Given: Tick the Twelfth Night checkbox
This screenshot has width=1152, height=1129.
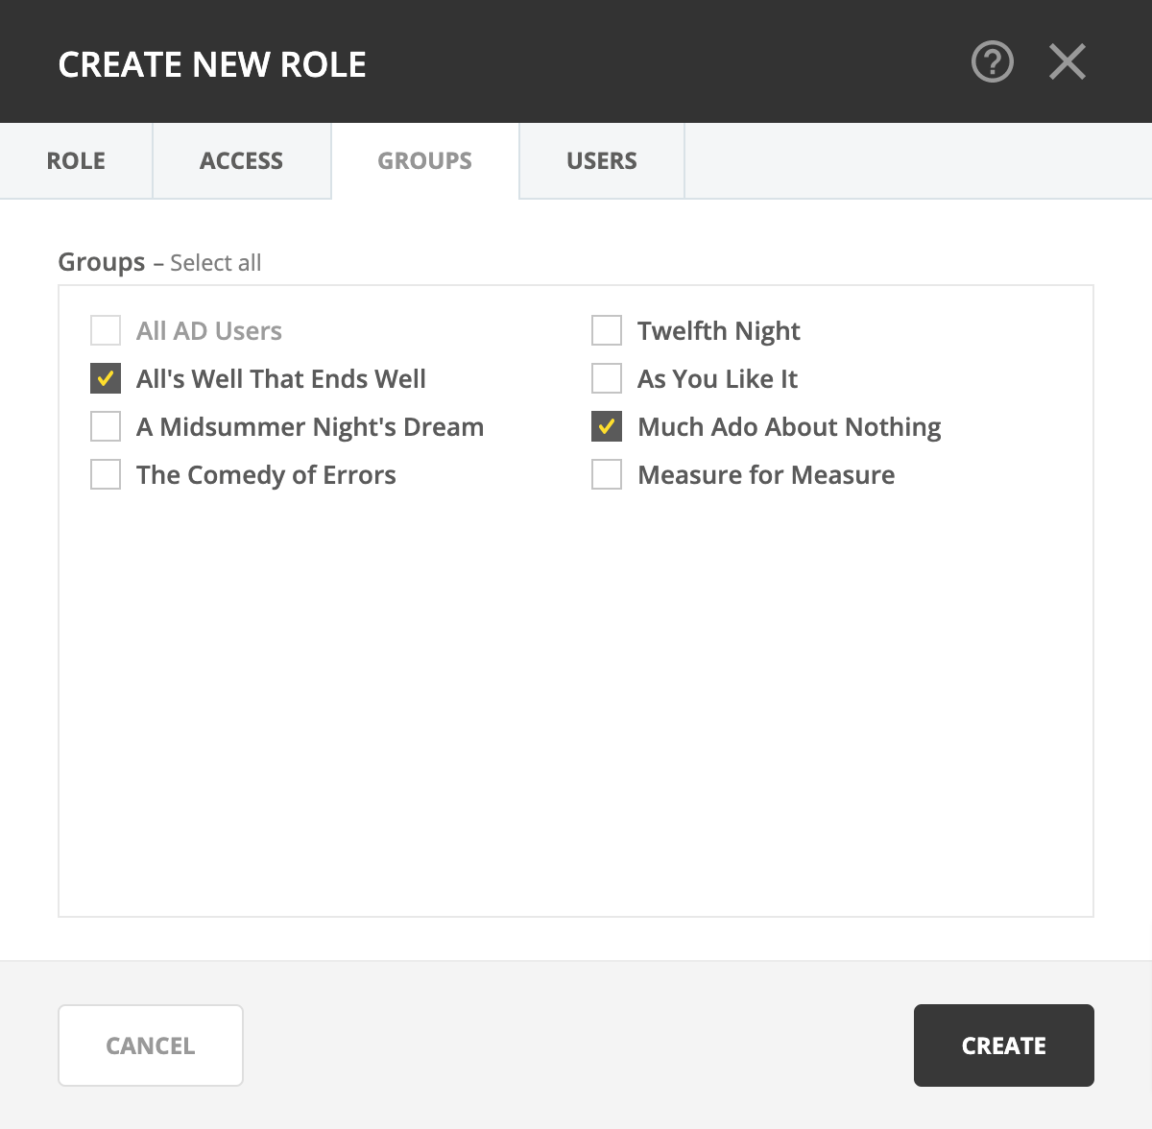Looking at the screenshot, I should pos(607,330).
